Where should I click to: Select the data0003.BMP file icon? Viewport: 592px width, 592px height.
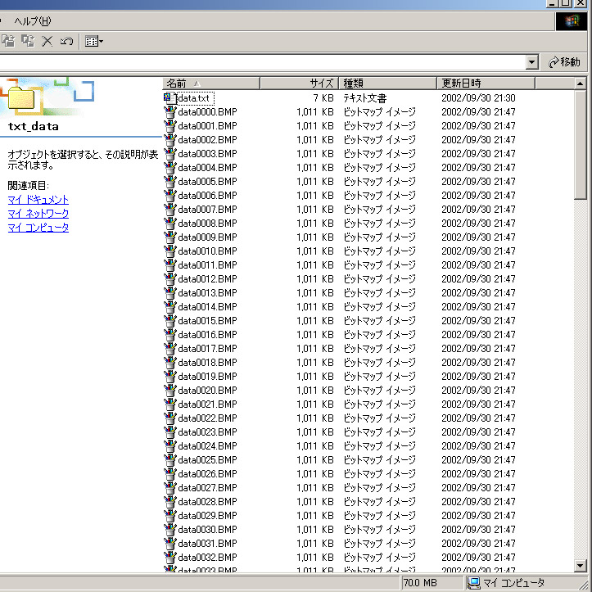click(x=169, y=154)
